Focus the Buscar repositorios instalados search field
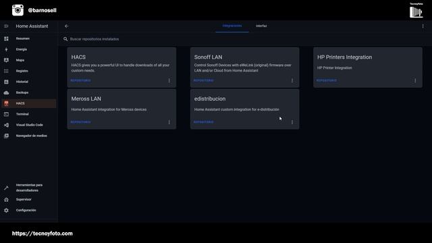The height and width of the screenshot is (243, 432). [245, 39]
